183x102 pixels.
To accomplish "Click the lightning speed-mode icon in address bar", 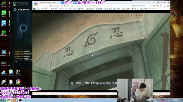I will [x=123, y=6].
